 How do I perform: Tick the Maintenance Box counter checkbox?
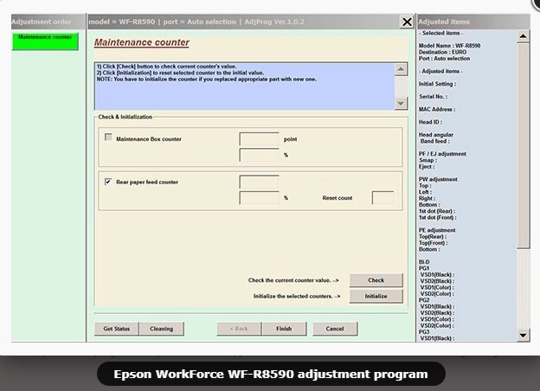[x=108, y=137]
